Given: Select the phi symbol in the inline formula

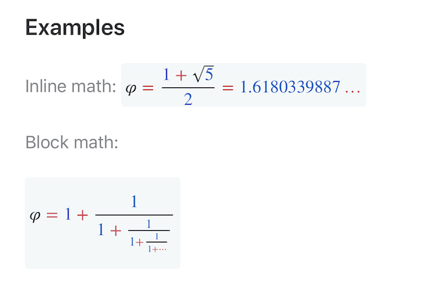Looking at the screenshot, I should [132, 88].
